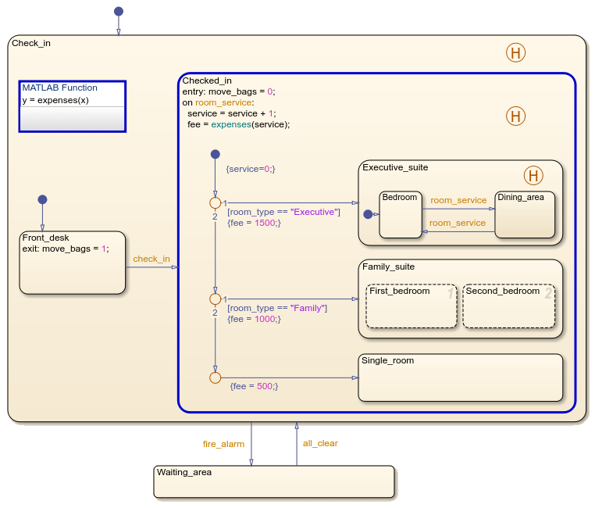595x508 pixels.
Task: Select the Executive_suite history junction
Action: click(533, 175)
